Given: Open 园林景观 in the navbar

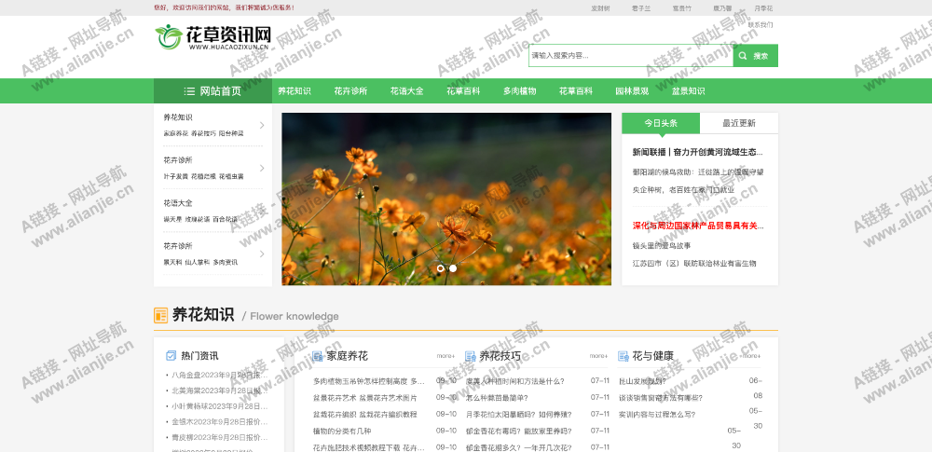Looking at the screenshot, I should (x=632, y=91).
